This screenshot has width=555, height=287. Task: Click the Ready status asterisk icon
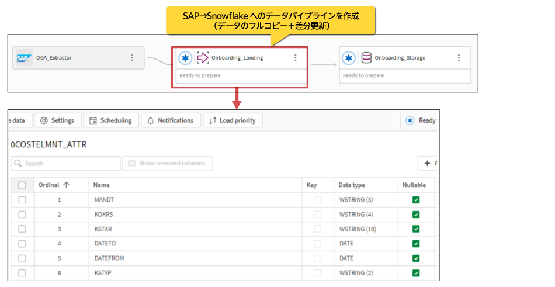(x=410, y=120)
